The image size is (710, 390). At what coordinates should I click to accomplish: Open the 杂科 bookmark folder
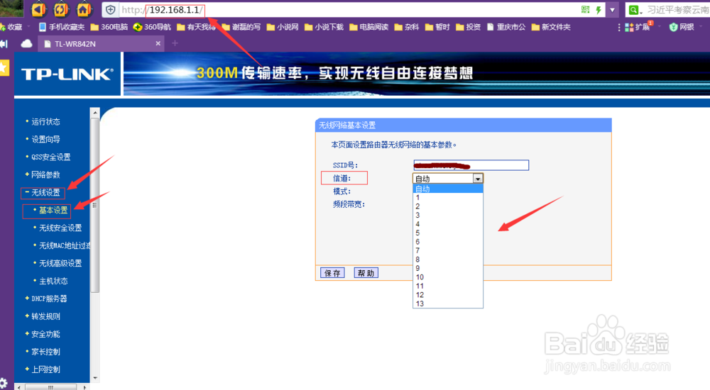[x=407, y=27]
